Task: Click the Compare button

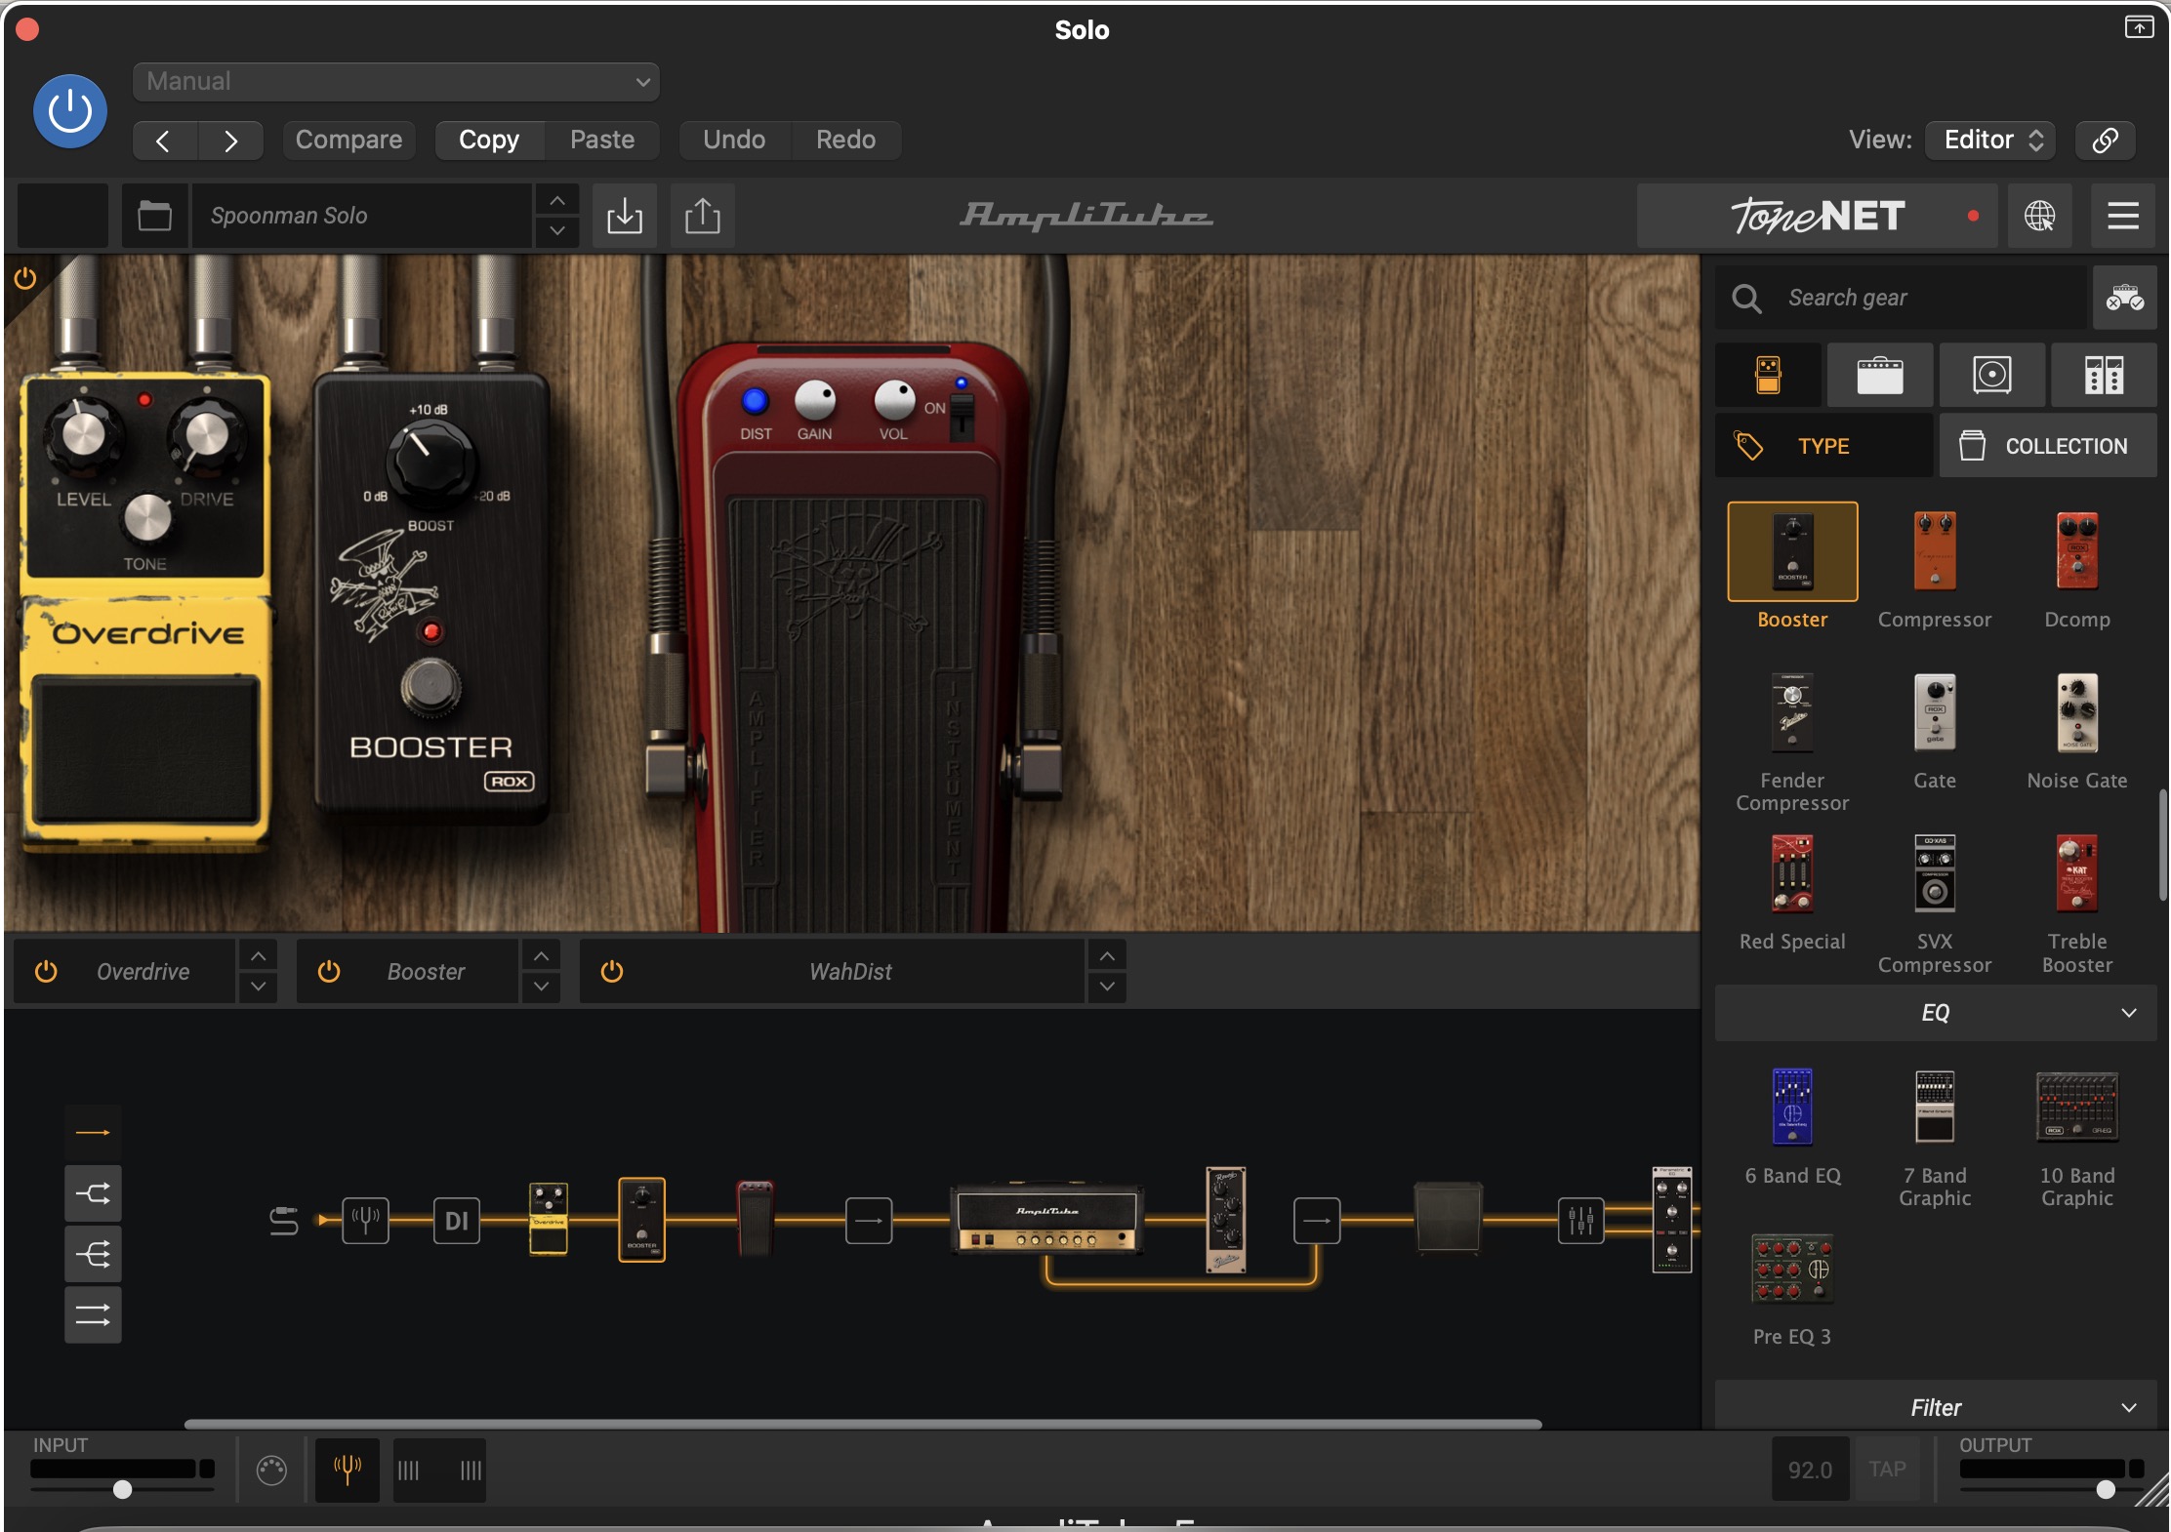Action: (x=348, y=140)
